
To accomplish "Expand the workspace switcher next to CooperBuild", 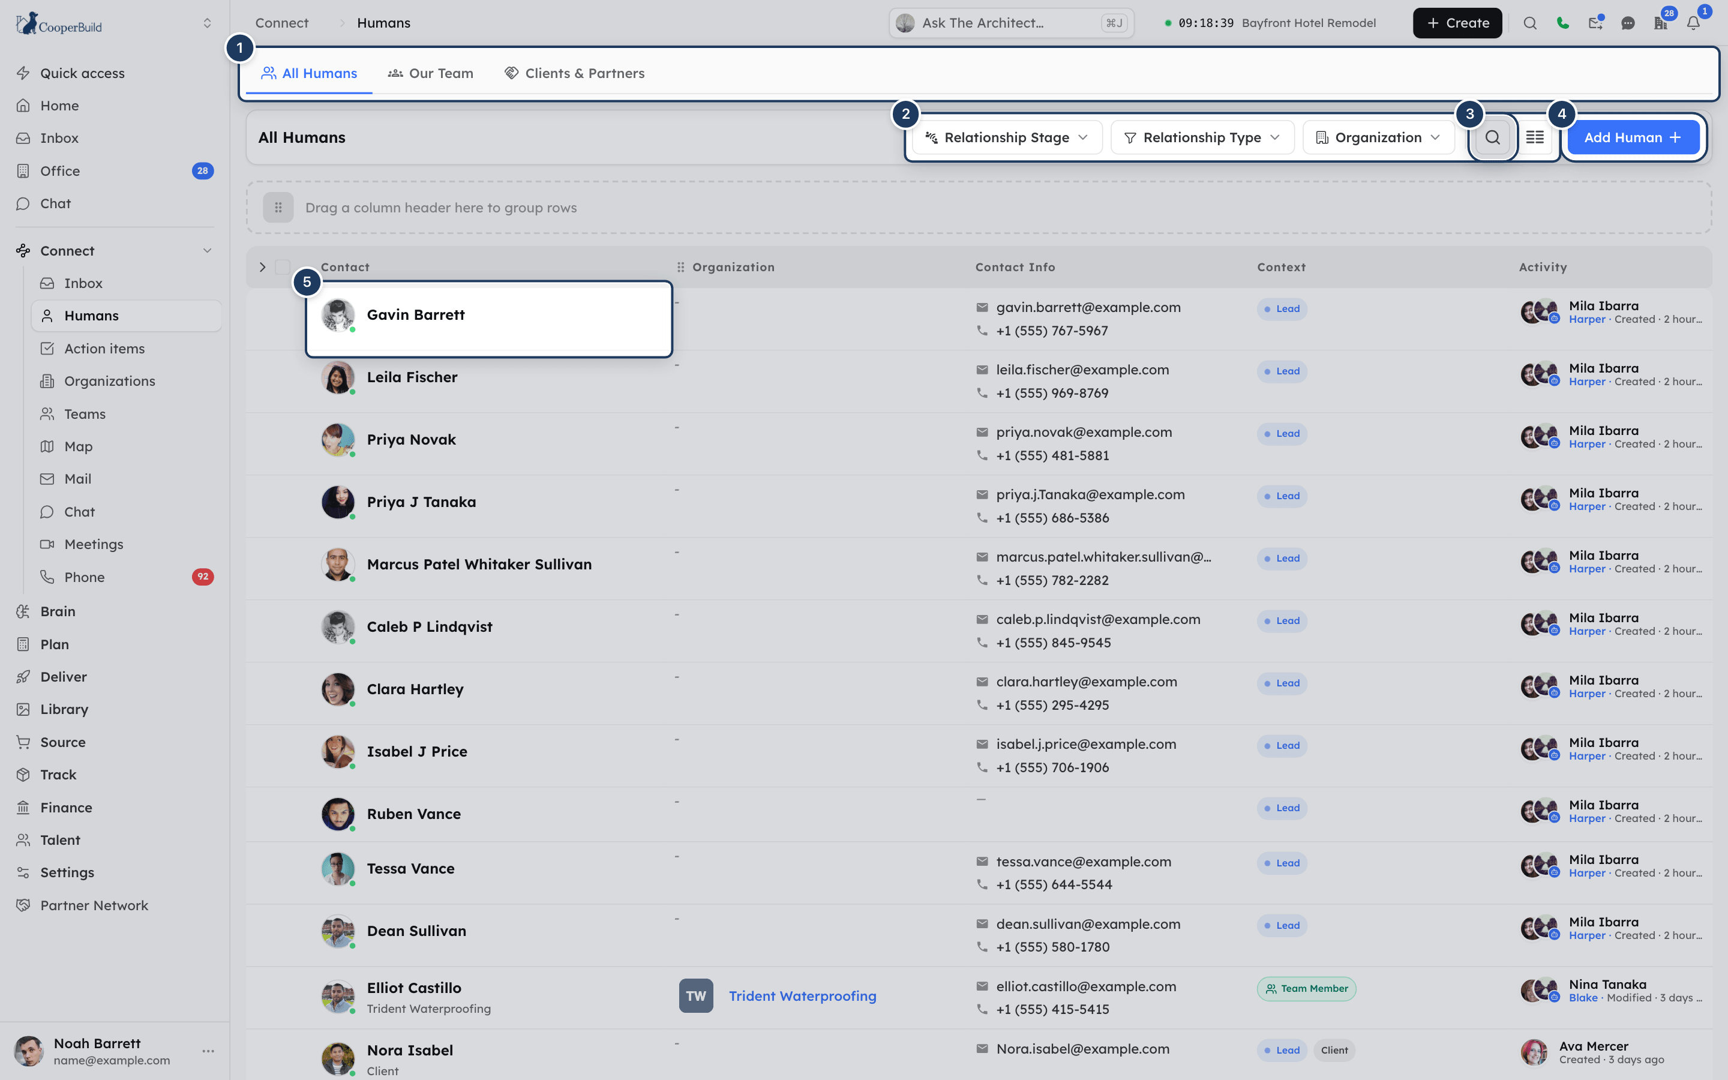I will (x=207, y=23).
